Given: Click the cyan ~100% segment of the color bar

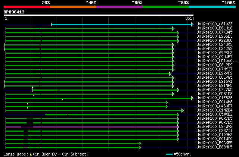Looking at the screenshot, I should (212, 7).
